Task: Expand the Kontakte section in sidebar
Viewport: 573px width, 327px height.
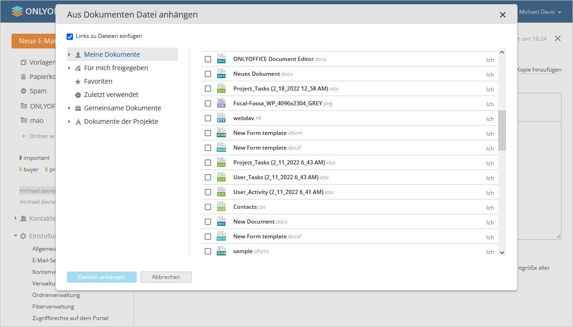Action: tap(15, 218)
